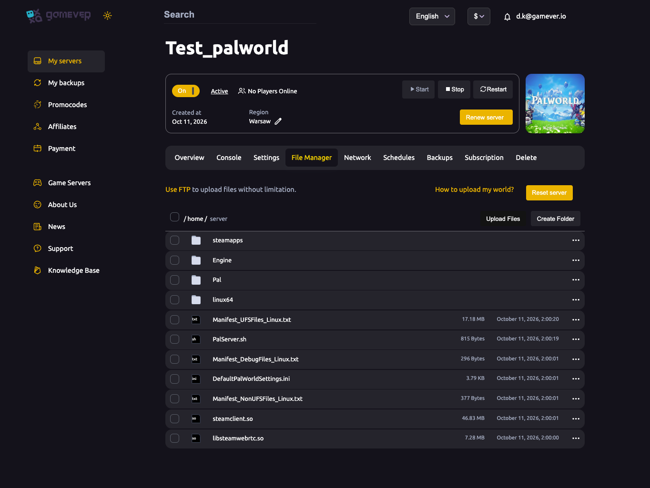650x488 pixels.
Task: Open more options for Manifest_DebugFiles_Linux.txt
Action: click(x=576, y=359)
